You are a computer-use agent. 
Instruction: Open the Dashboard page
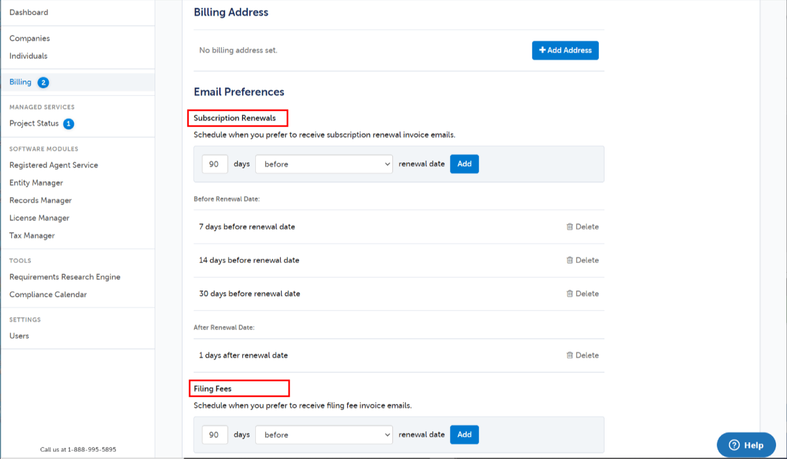[28, 12]
